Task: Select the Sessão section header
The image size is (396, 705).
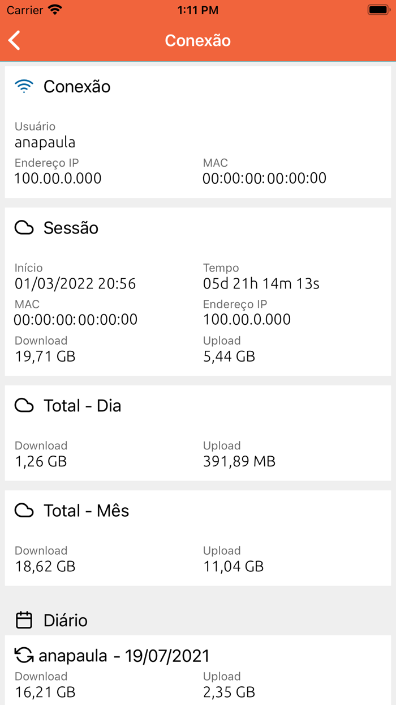Action: 71,228
